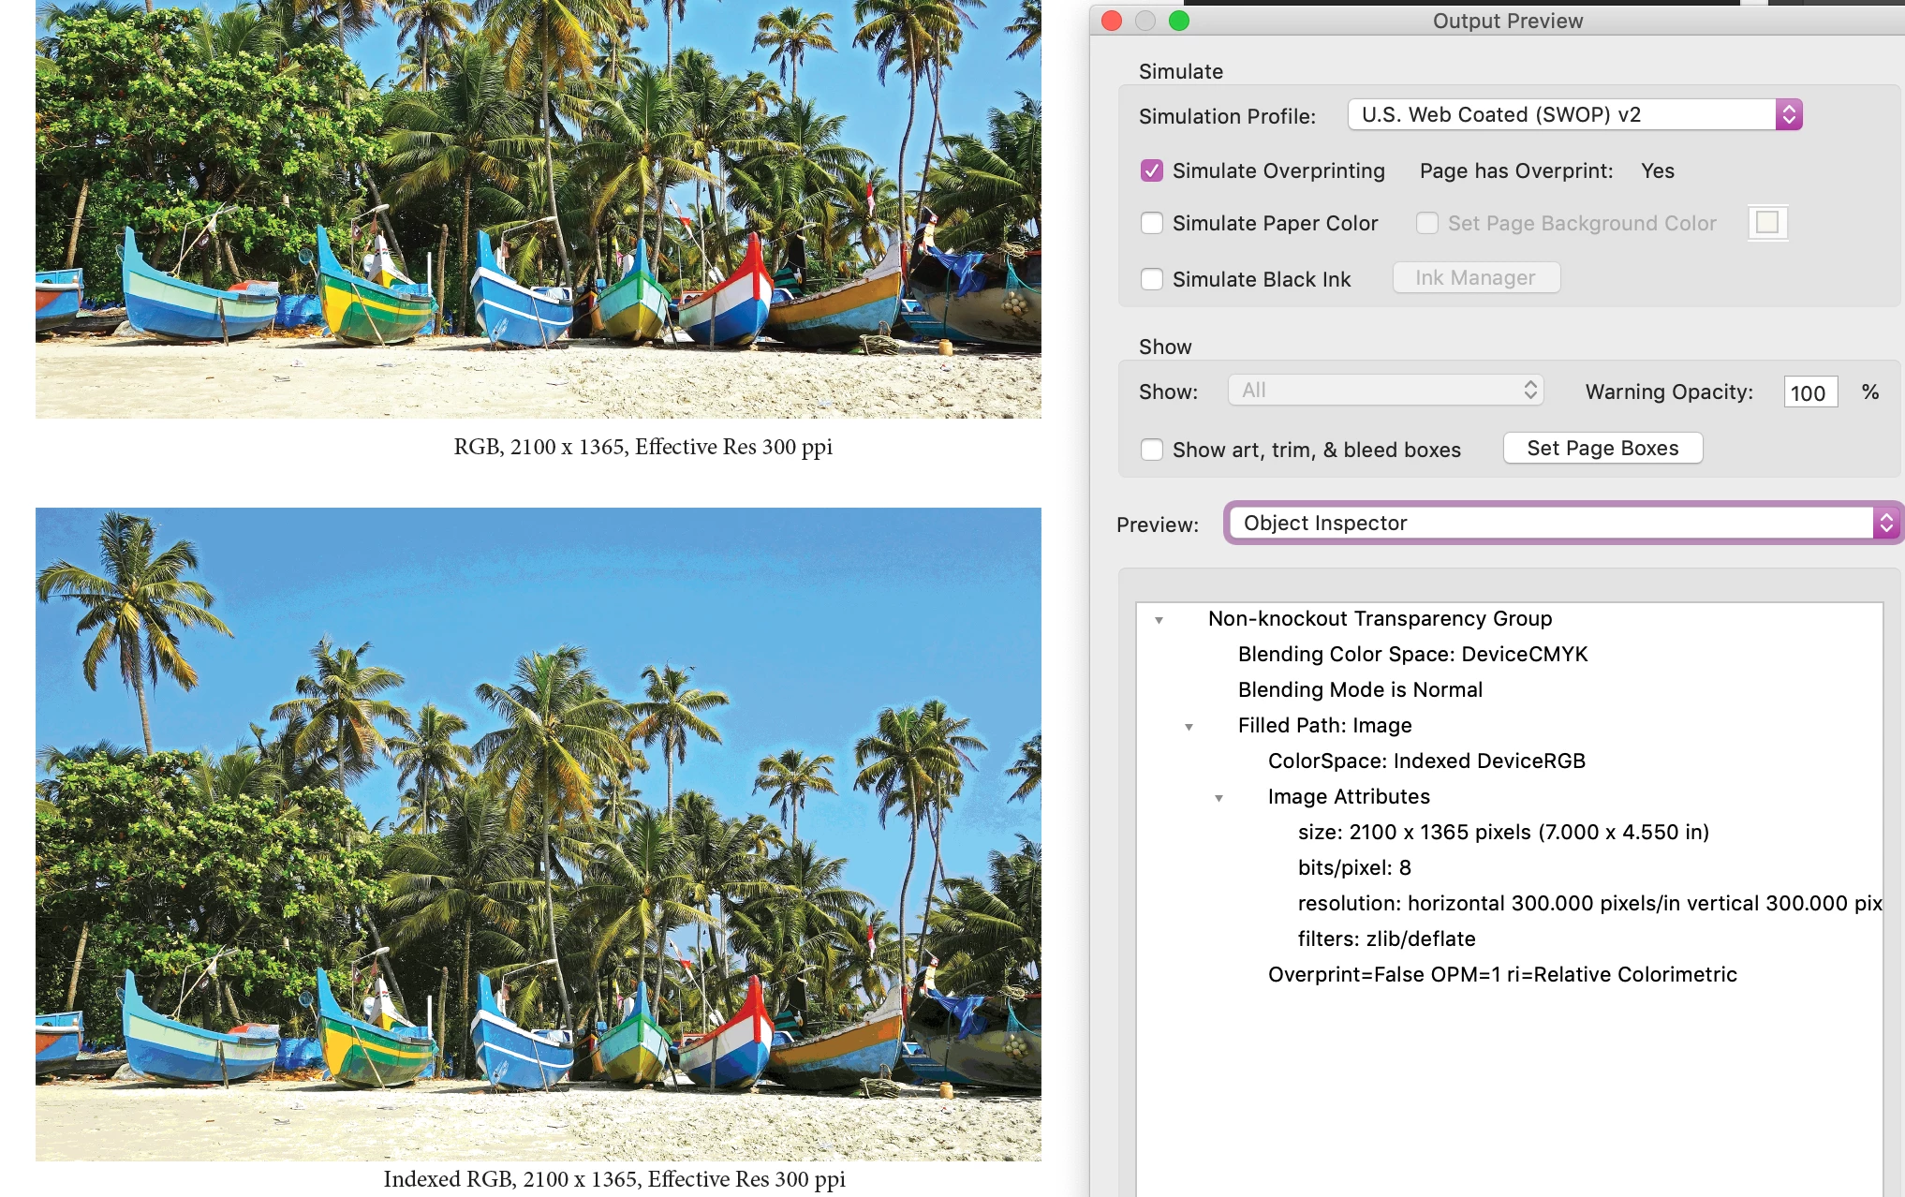The width and height of the screenshot is (1905, 1197).
Task: Click the top RGB beach image
Action: [x=538, y=208]
